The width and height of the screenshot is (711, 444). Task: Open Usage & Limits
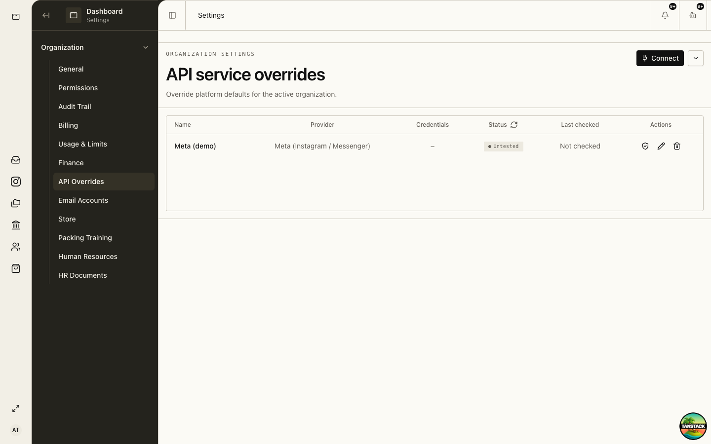(x=104, y=144)
